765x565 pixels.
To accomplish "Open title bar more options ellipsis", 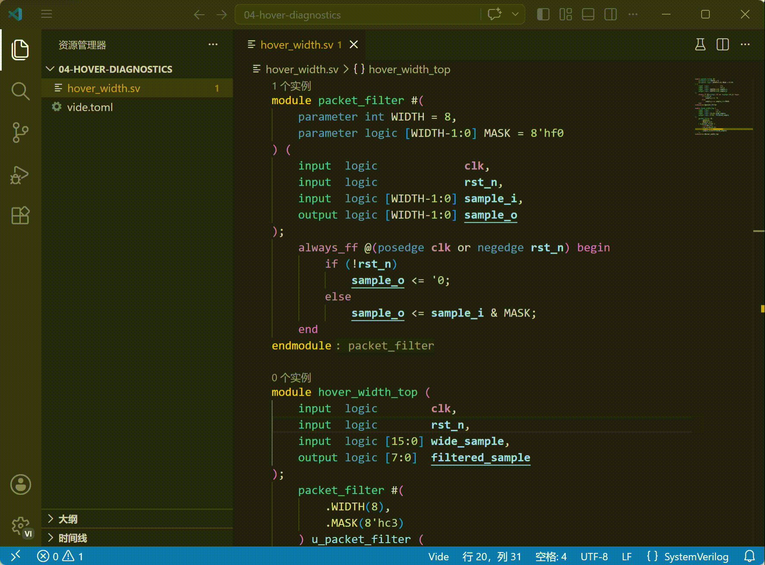I will tap(633, 15).
